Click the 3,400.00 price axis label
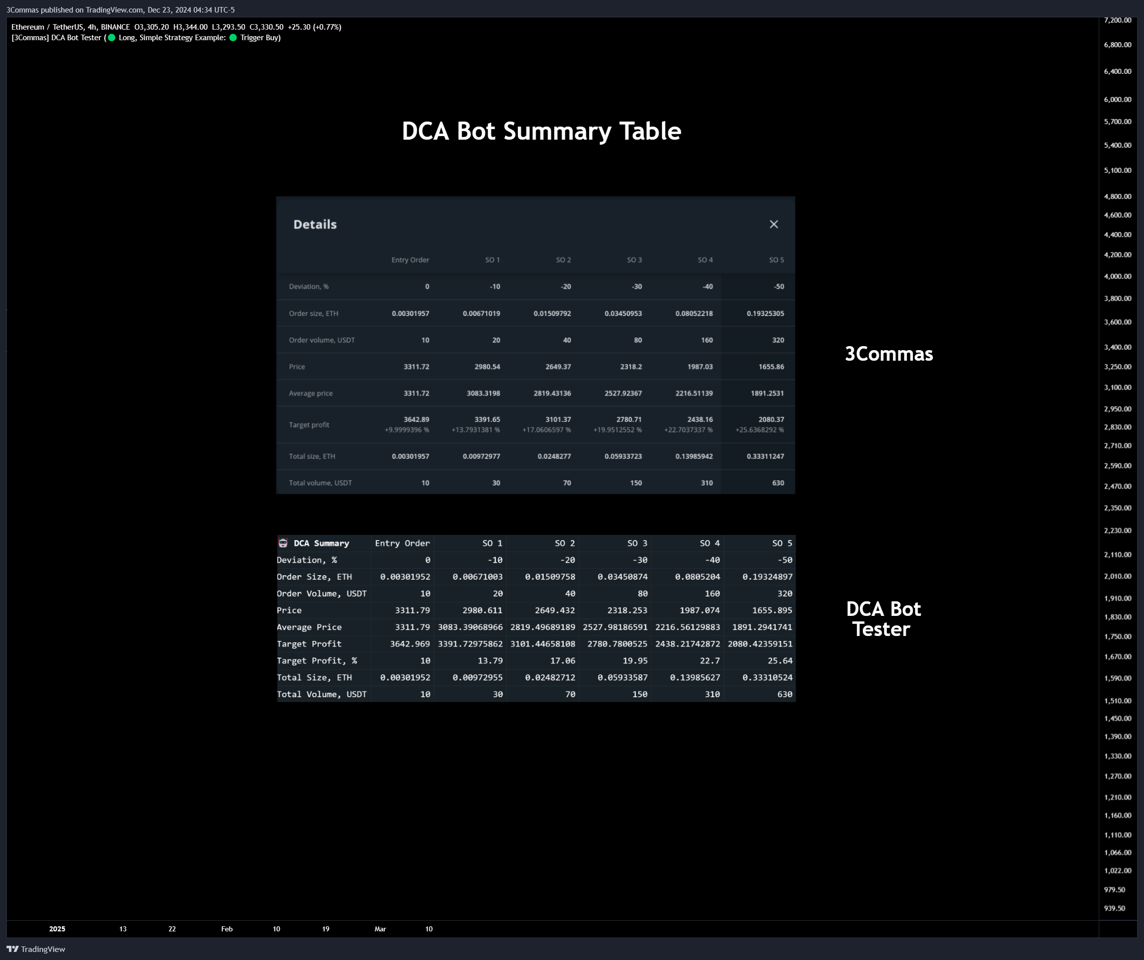 [x=1118, y=347]
